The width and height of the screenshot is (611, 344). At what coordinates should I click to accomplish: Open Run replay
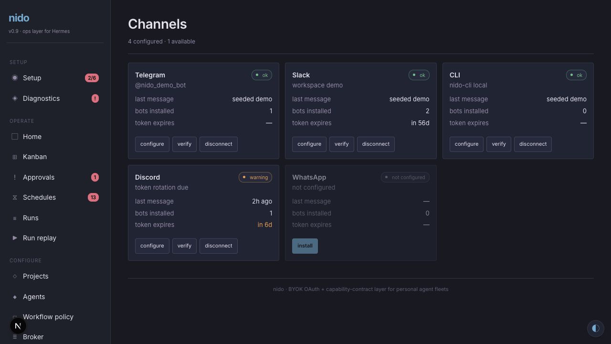pos(55,238)
